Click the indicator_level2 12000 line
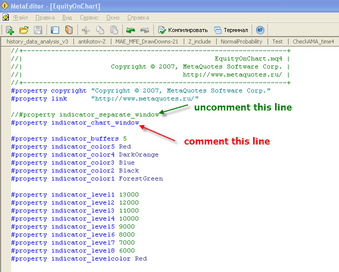Screen dimensions: 339x272 click(75, 202)
